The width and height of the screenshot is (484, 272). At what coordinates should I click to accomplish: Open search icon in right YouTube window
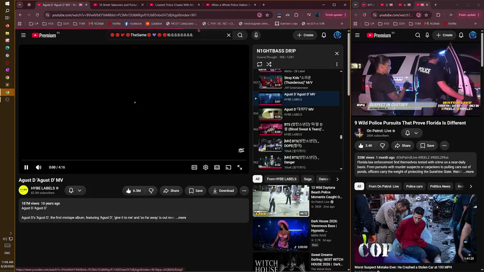click(x=417, y=35)
